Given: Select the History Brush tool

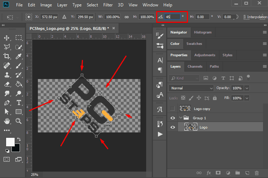Looking at the screenshot, I should 19,75.
